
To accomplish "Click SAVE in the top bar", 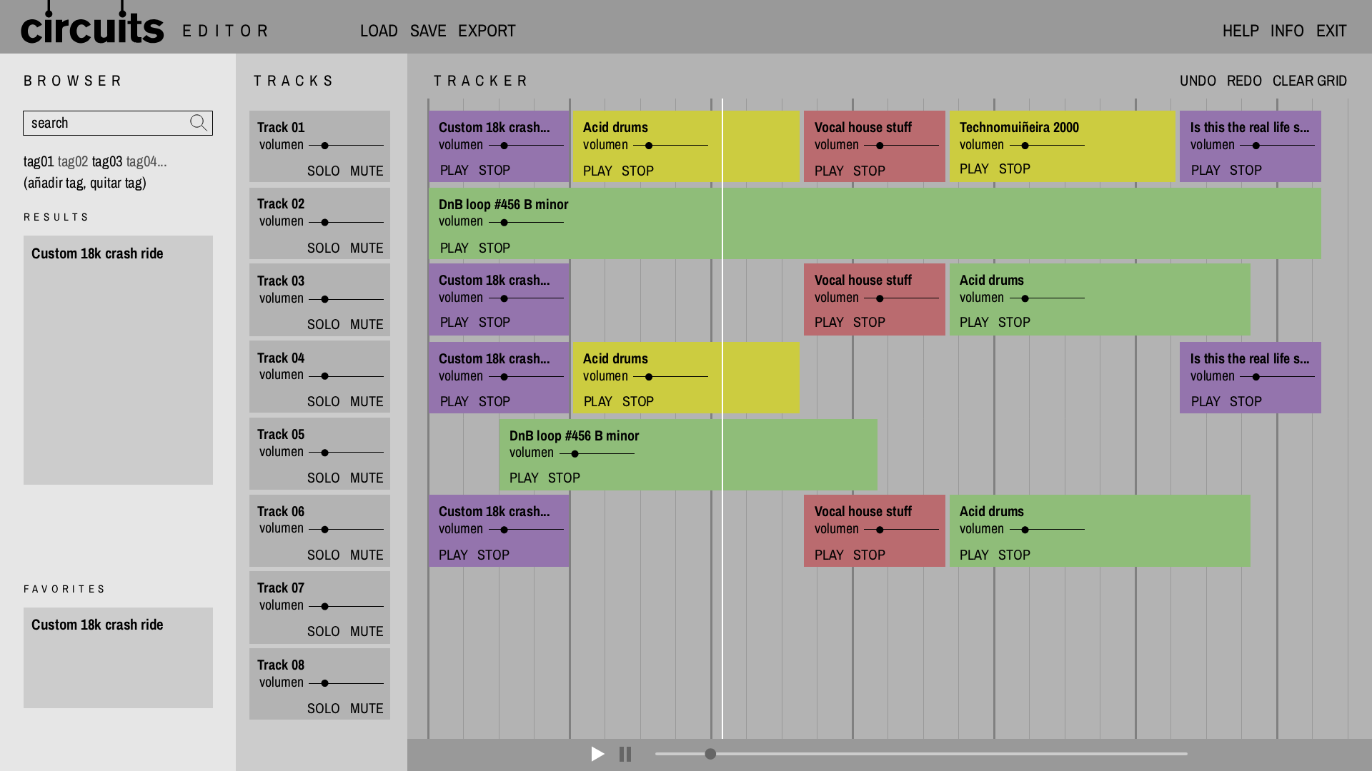I will click(x=428, y=31).
